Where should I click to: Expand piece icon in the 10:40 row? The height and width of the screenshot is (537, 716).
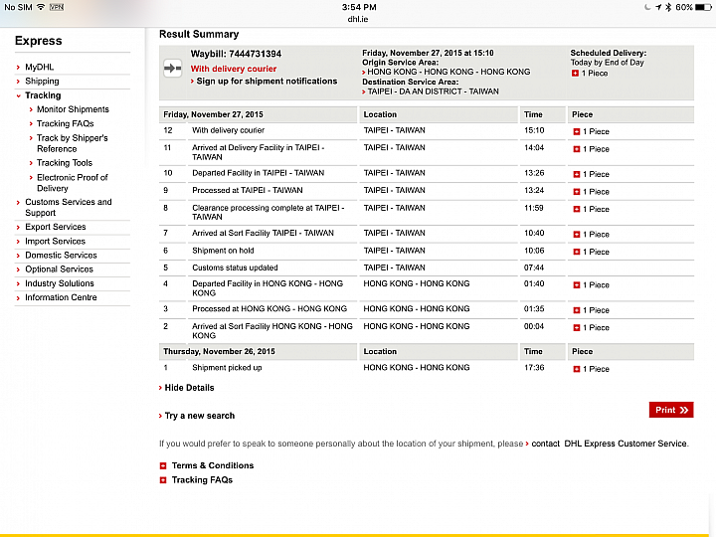(577, 235)
